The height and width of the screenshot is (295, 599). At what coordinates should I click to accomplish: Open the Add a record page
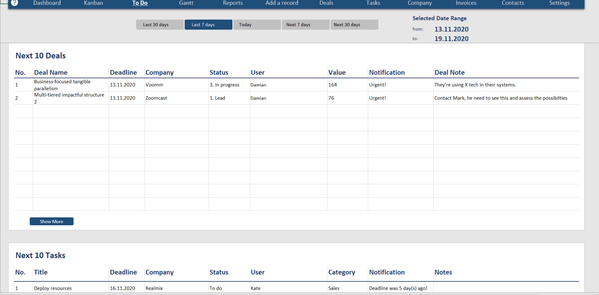(282, 3)
